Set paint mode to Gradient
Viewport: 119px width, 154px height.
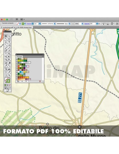click(x=8, y=85)
